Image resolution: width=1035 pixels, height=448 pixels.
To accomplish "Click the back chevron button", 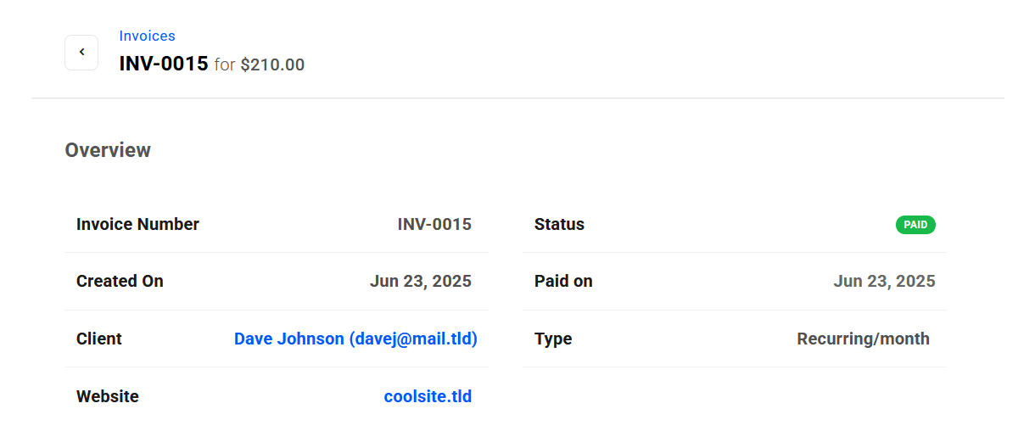I will pyautogui.click(x=81, y=53).
